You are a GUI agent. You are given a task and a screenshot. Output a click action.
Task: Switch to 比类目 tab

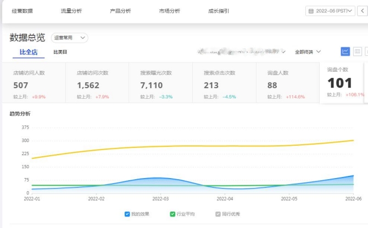point(60,52)
